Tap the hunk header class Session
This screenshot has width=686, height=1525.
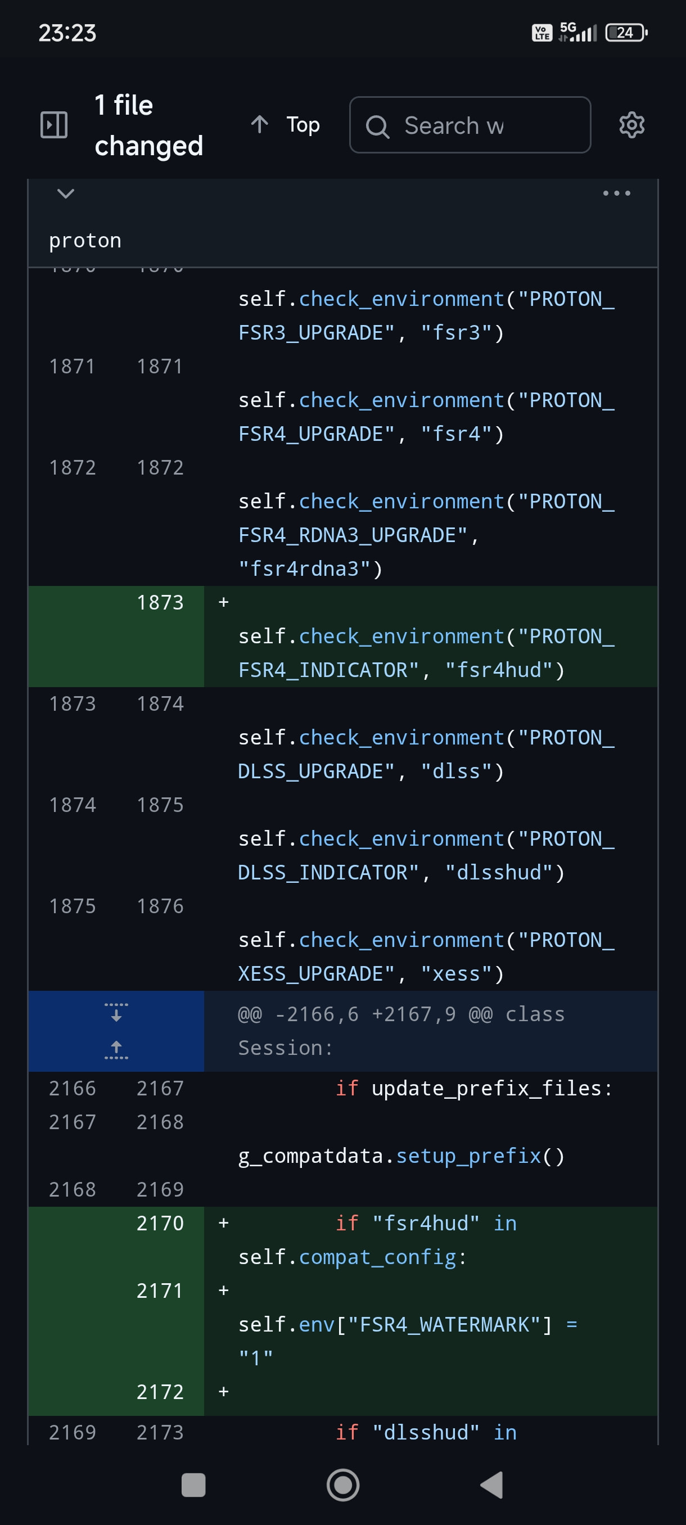401,1031
